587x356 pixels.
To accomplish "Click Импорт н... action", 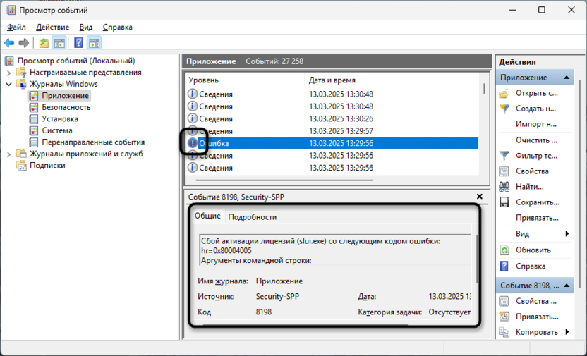I will coord(536,124).
